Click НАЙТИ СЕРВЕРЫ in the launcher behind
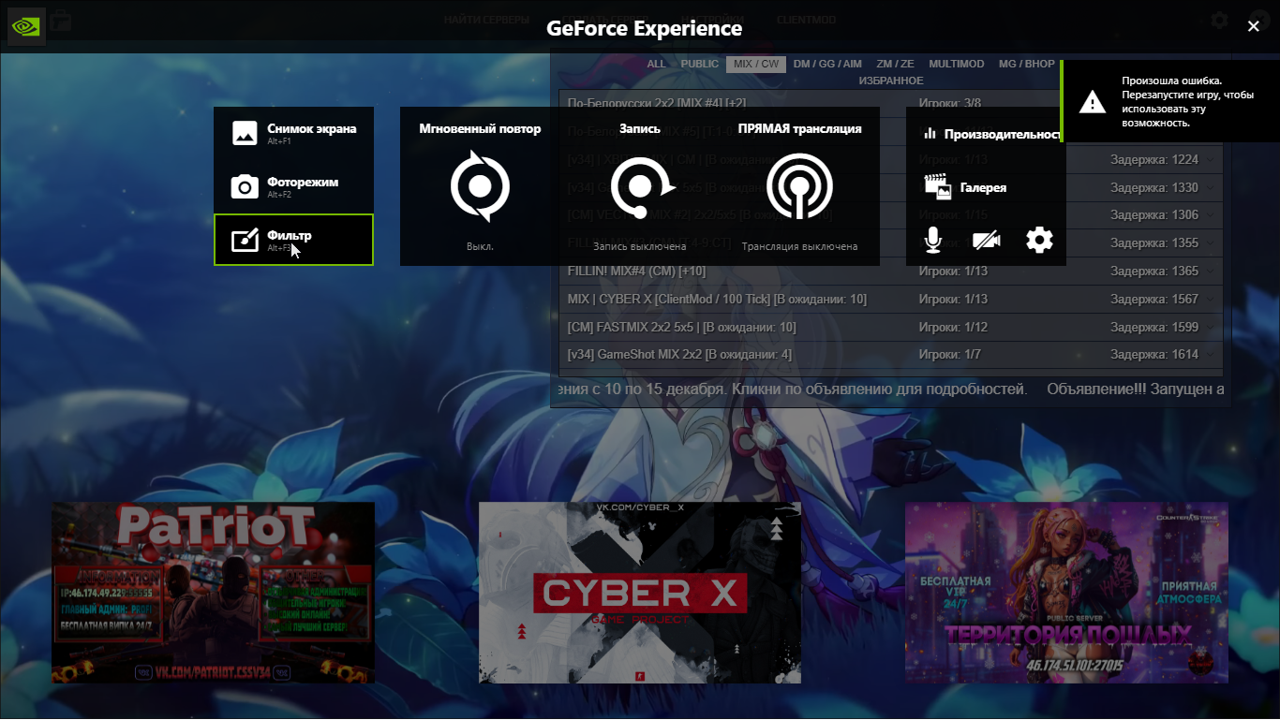The height and width of the screenshot is (720, 1280). (x=486, y=20)
